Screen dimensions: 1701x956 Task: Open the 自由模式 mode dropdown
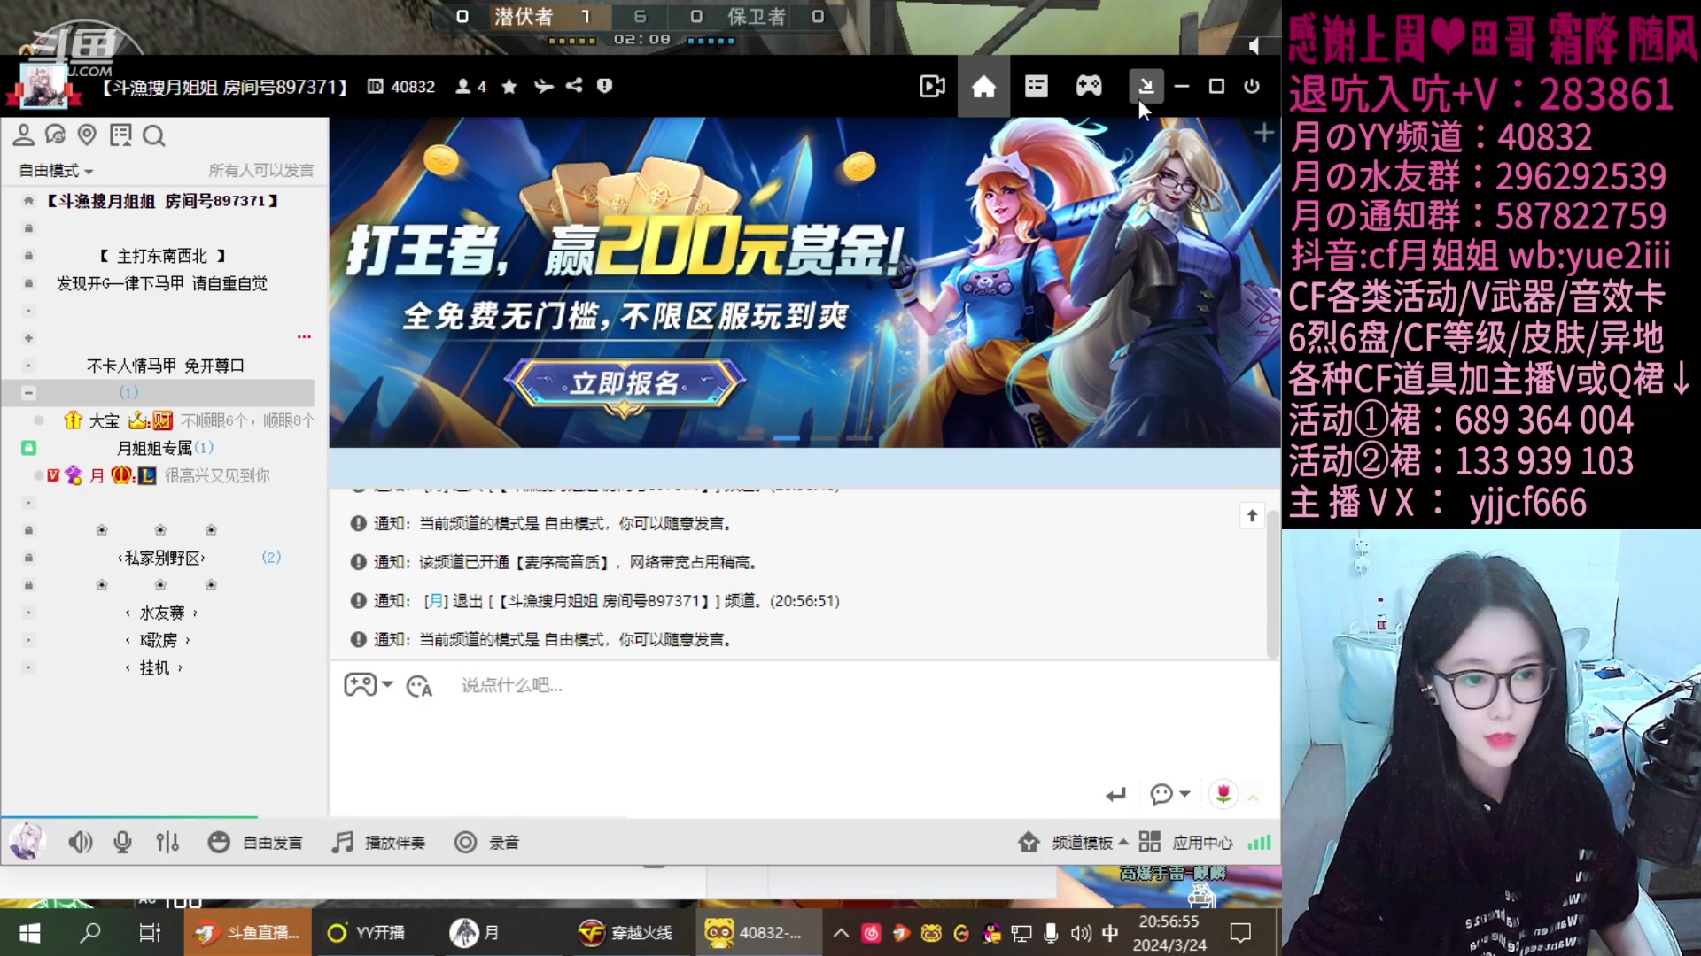pyautogui.click(x=56, y=171)
